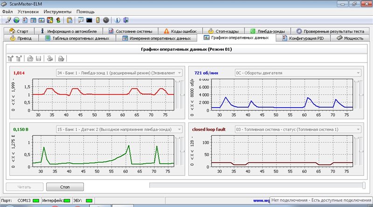Click the orange handheld device toolbar icon
373x207 pixels.
[98, 20]
